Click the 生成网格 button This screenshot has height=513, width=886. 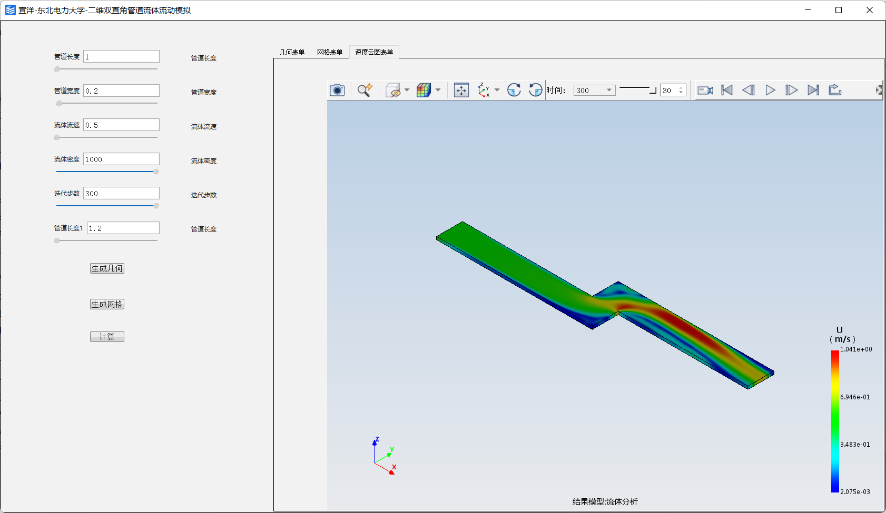click(x=107, y=304)
